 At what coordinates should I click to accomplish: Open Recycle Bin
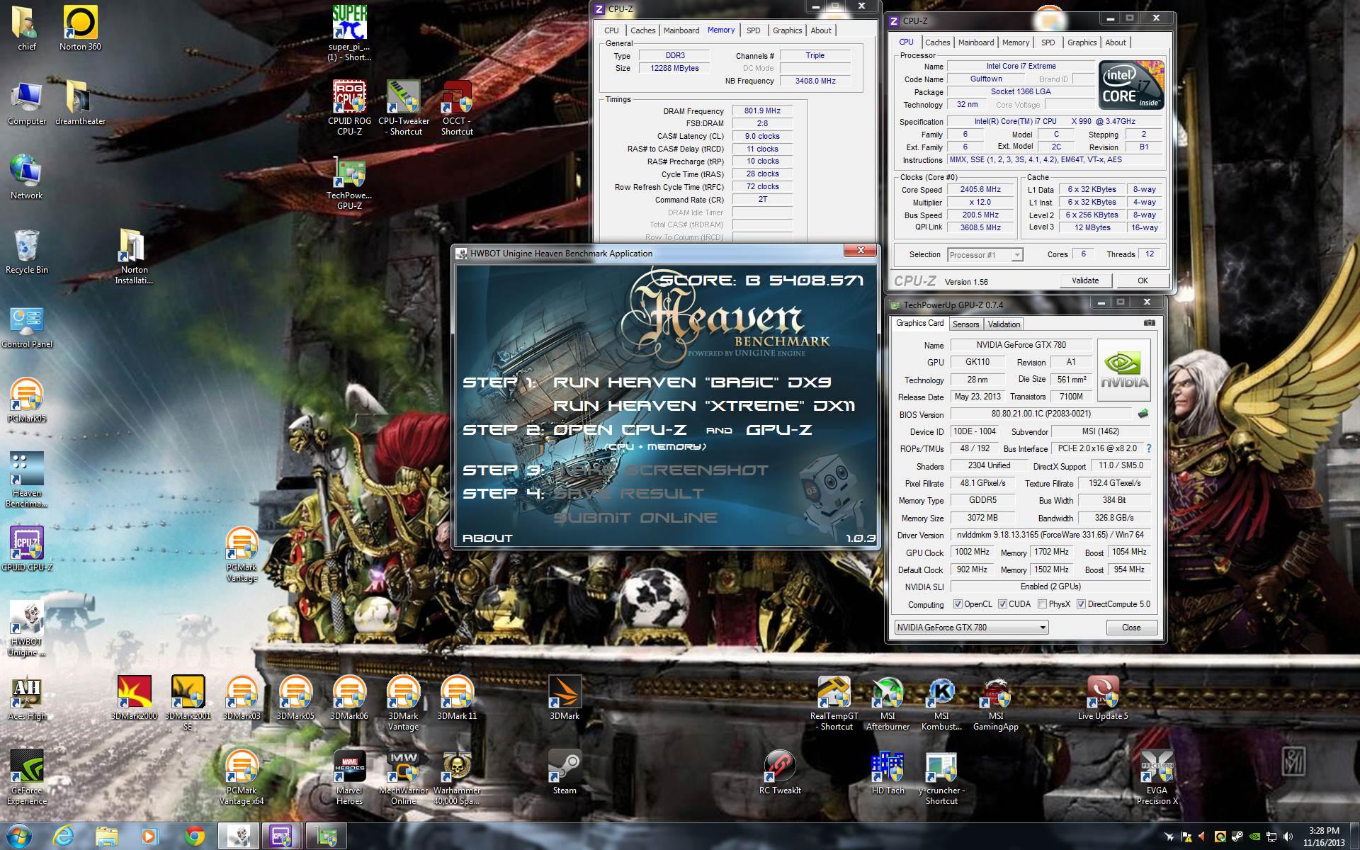pyautogui.click(x=26, y=251)
